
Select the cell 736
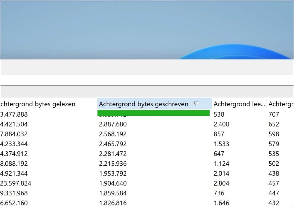click(219, 193)
